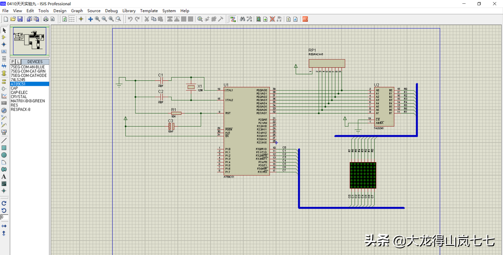Click the Rotate clockwise icon

(4, 203)
